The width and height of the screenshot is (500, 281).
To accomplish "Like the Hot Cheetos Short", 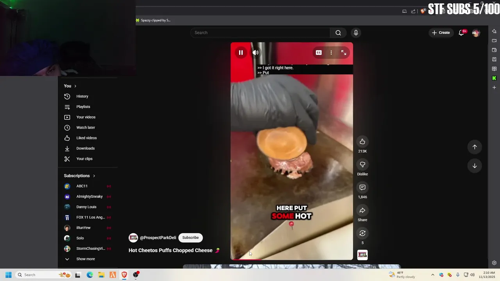I will (x=362, y=142).
